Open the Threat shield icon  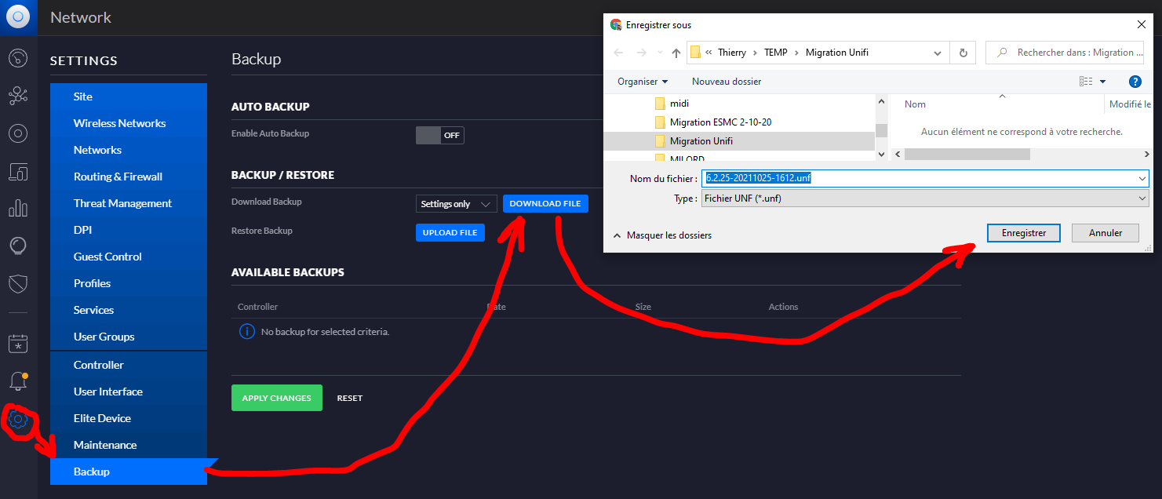[x=18, y=283]
